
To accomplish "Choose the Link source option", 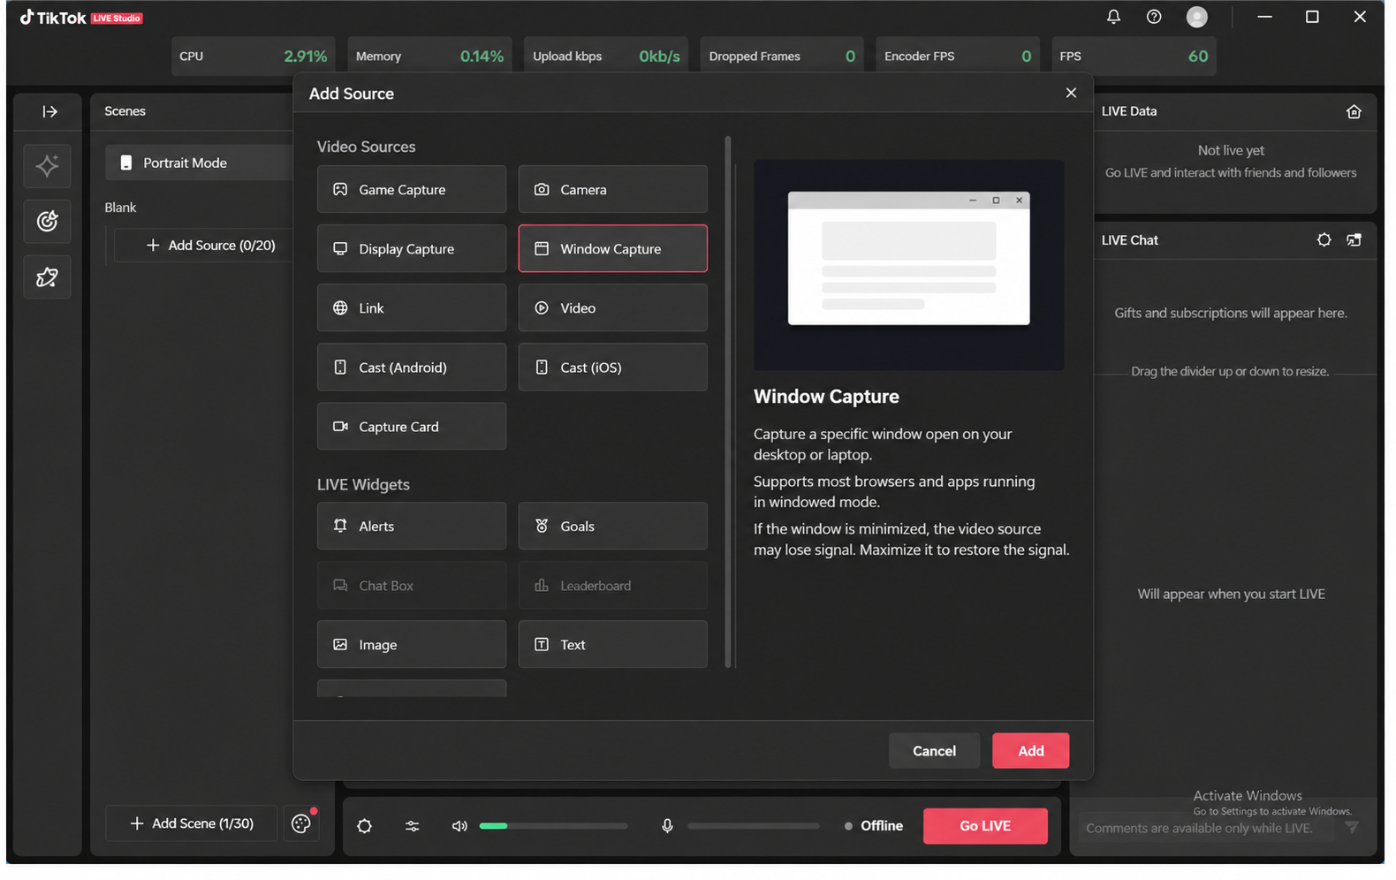I will click(412, 307).
